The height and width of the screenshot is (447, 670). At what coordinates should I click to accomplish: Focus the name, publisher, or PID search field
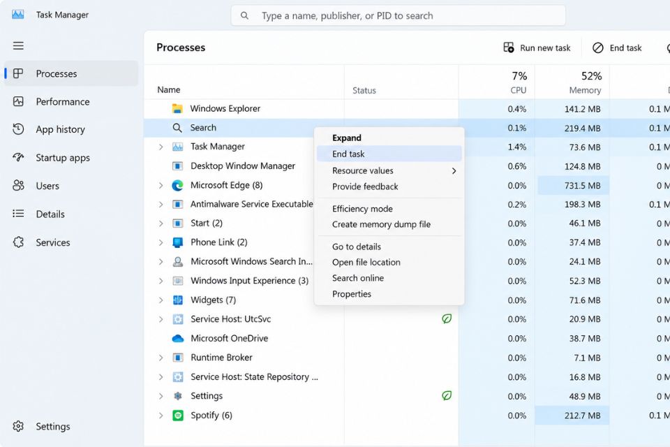[399, 16]
